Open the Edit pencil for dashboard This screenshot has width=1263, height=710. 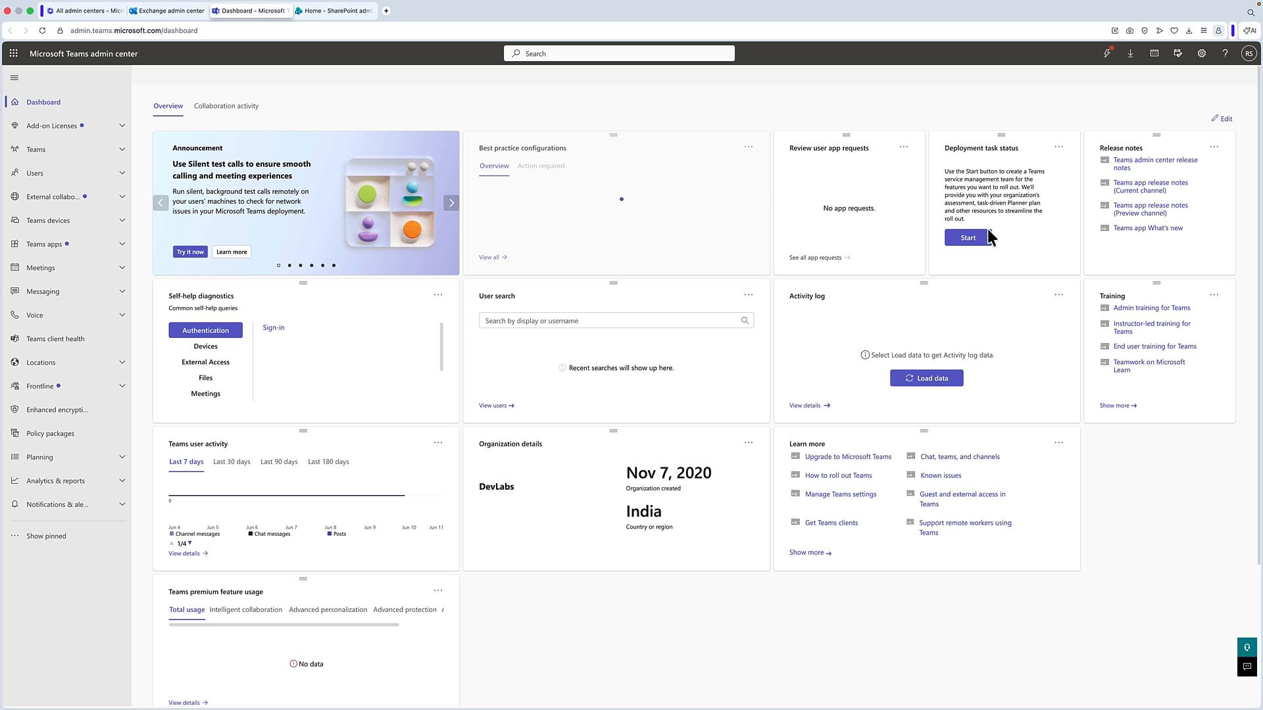(1222, 119)
